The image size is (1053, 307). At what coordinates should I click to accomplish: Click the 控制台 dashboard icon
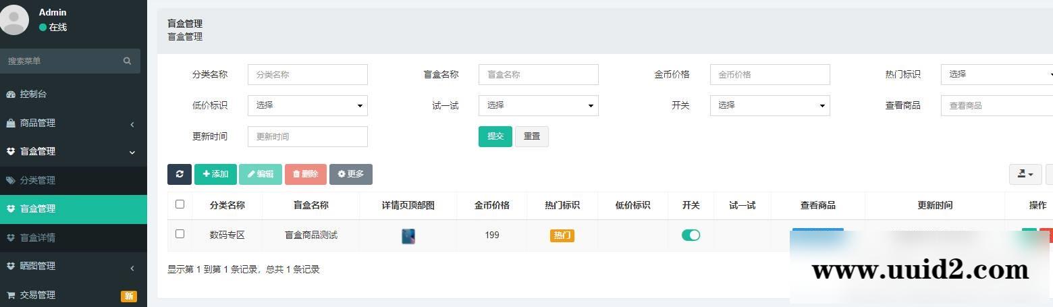11,94
